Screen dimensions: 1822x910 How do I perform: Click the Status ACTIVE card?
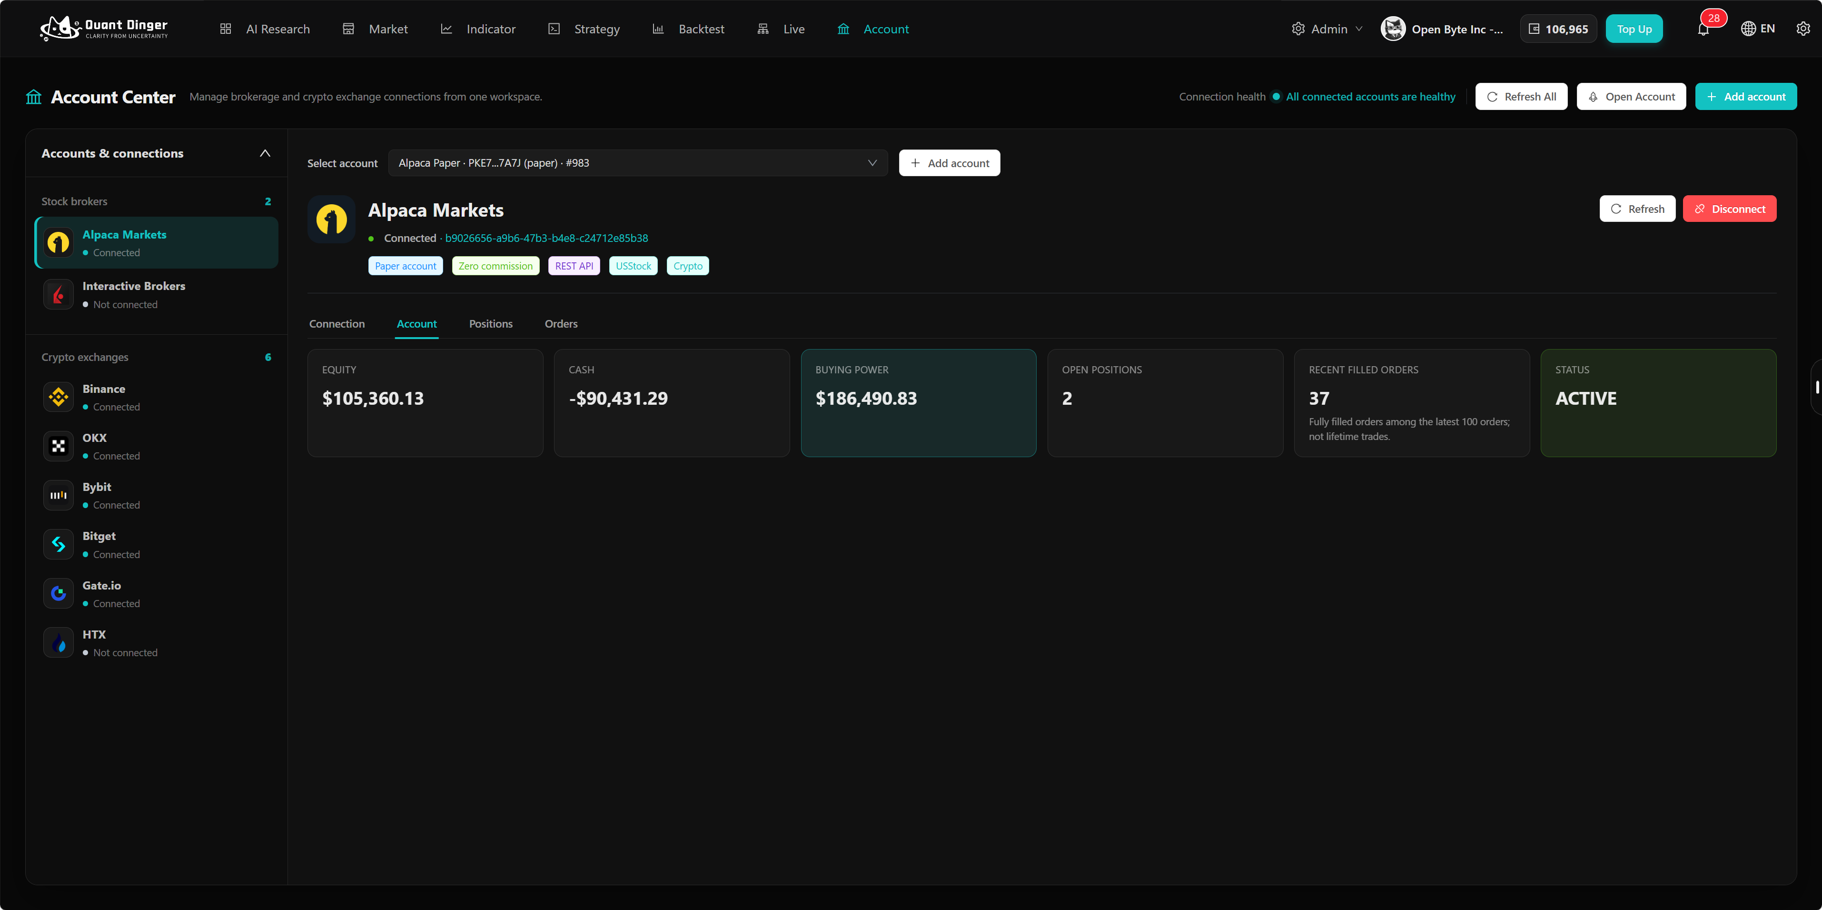[1658, 403]
